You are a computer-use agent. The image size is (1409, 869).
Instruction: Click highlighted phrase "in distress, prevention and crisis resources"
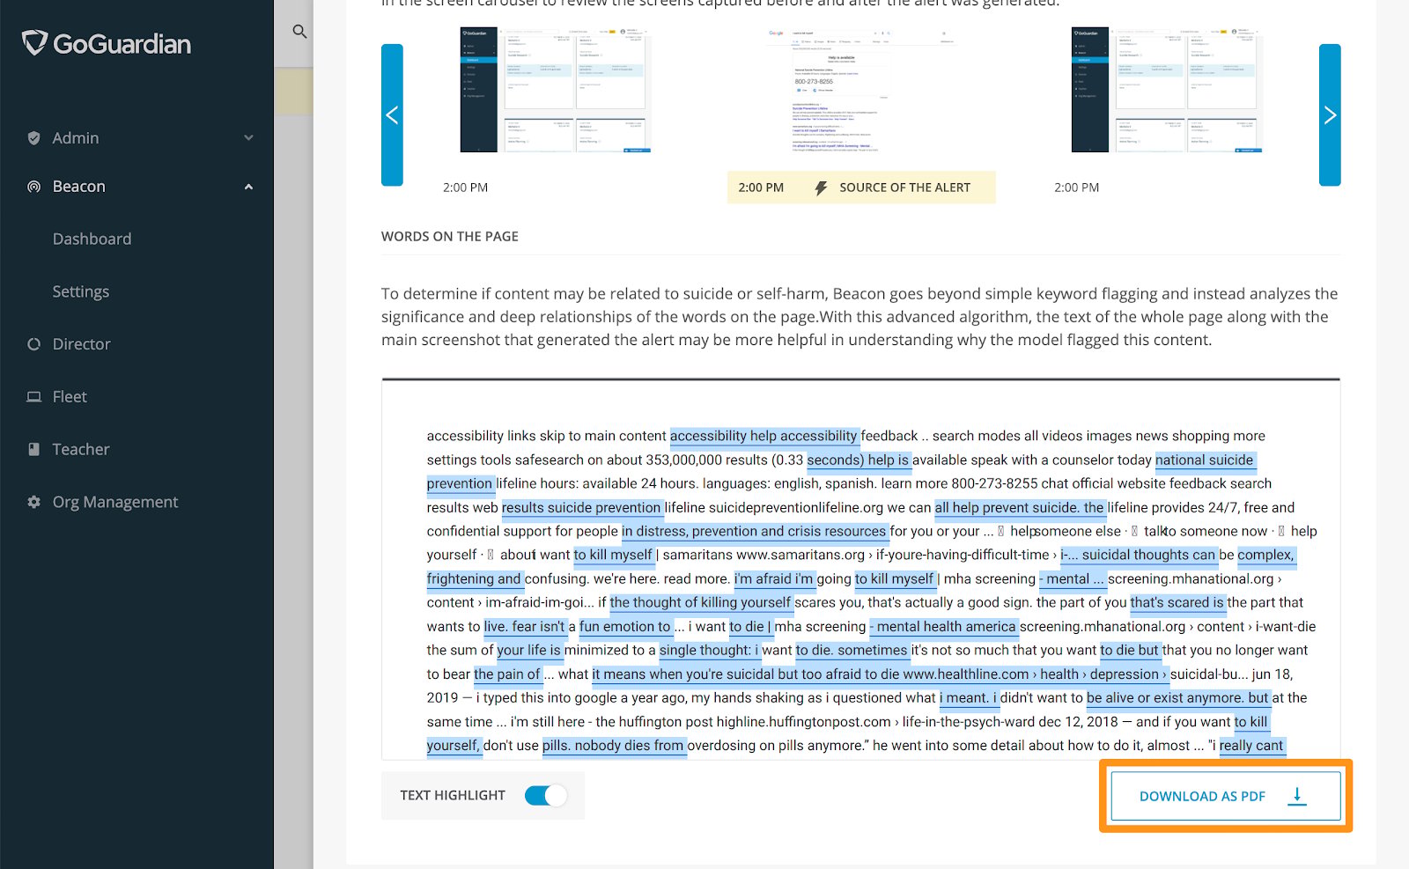tap(754, 531)
